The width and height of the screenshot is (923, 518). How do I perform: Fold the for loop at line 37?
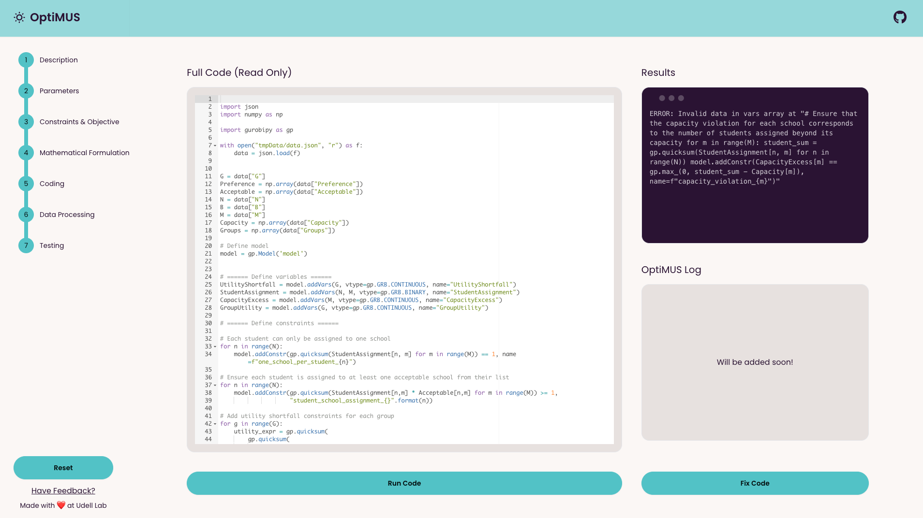click(x=215, y=385)
